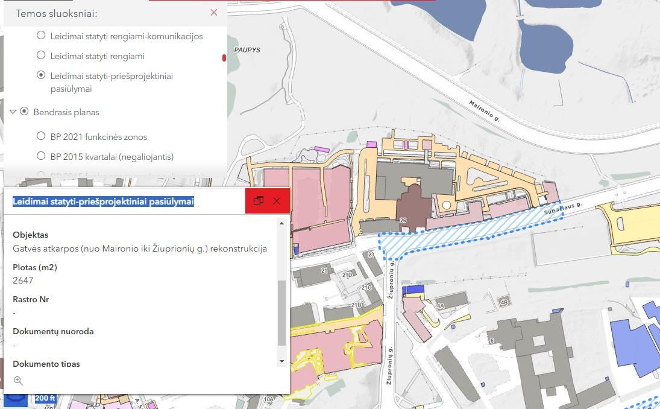Toggle the Bendrasis planas group radio button
The width and height of the screenshot is (660, 409).
coord(24,112)
